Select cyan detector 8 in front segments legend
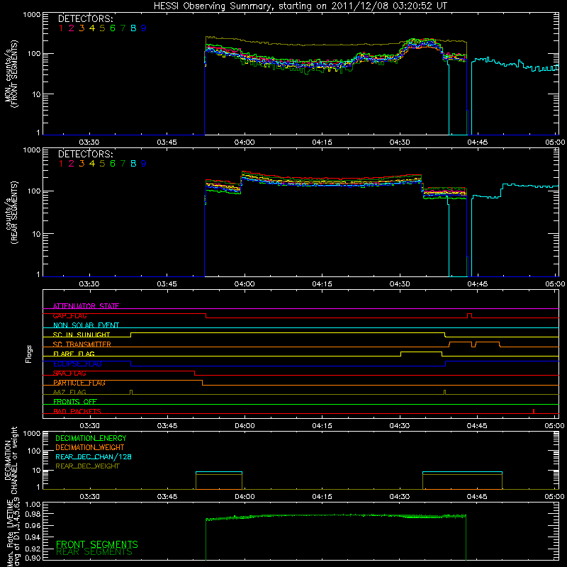The height and width of the screenshot is (567, 567). pyautogui.click(x=133, y=28)
